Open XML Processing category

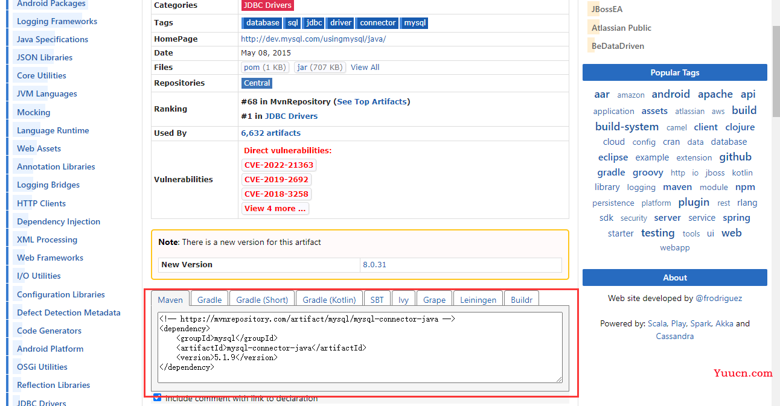[x=47, y=239]
